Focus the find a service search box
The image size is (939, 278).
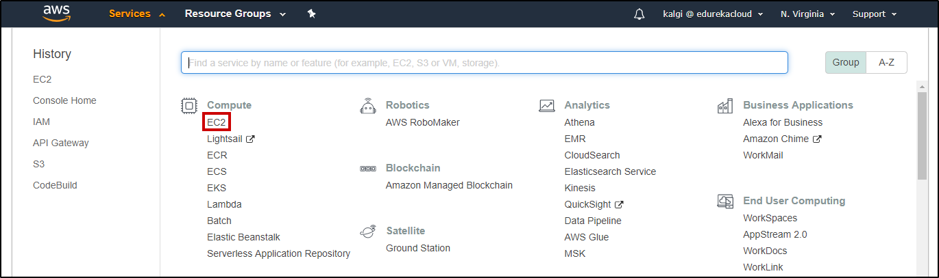[x=484, y=62]
